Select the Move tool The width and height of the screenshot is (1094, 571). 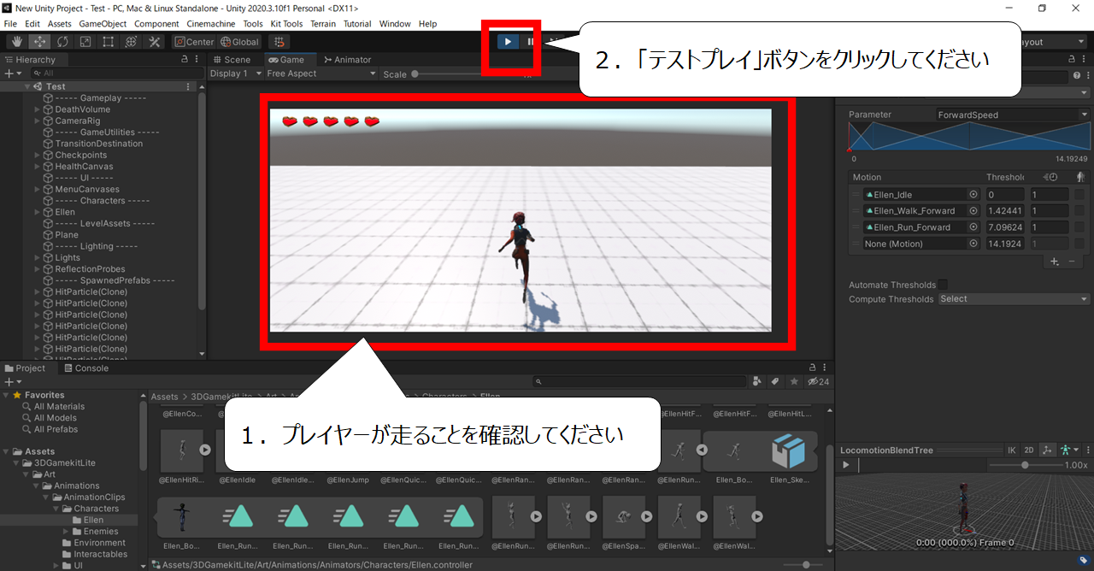39,42
